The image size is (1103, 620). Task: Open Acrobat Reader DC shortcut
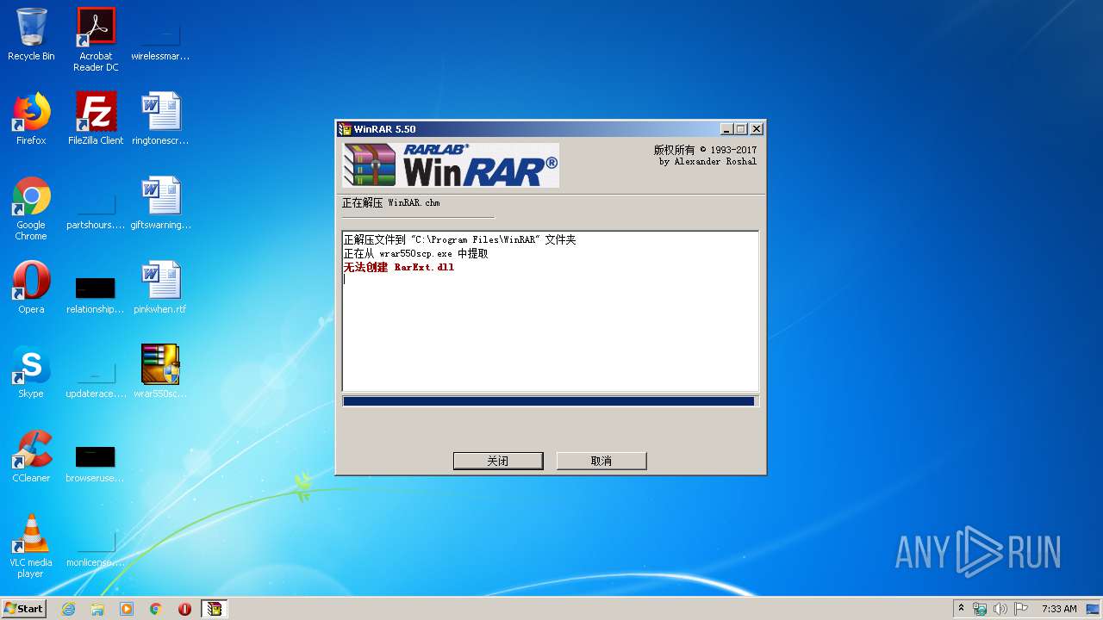click(x=96, y=40)
